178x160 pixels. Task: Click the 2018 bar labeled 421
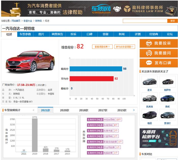pyautogui.click(x=46, y=150)
